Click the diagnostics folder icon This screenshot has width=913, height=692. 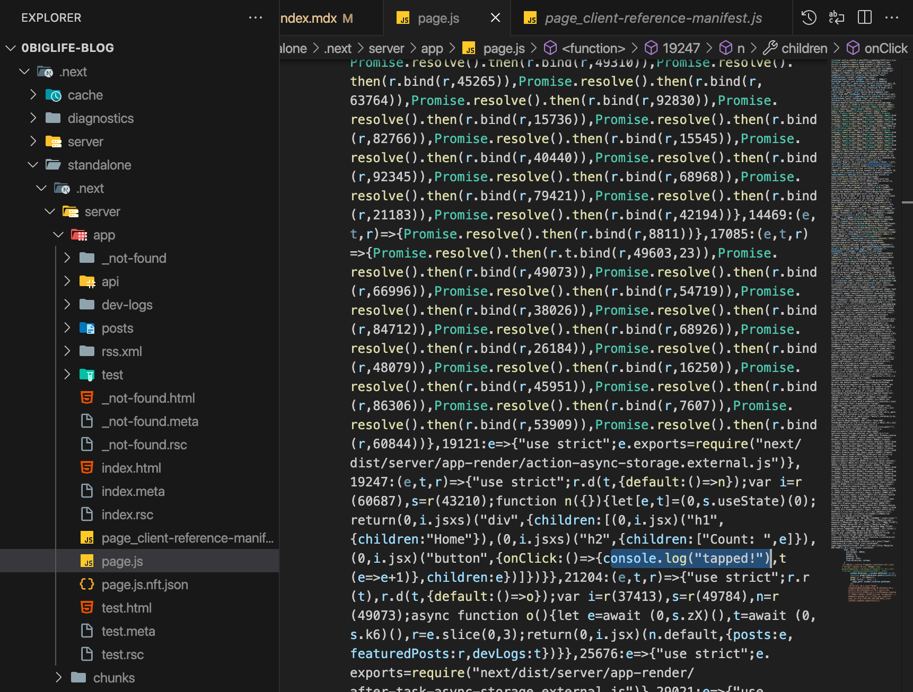pyautogui.click(x=53, y=118)
